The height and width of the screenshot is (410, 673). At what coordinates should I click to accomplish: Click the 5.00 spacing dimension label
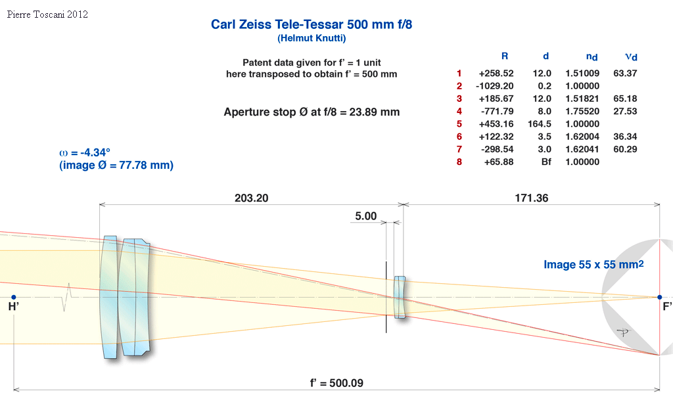coord(365,216)
